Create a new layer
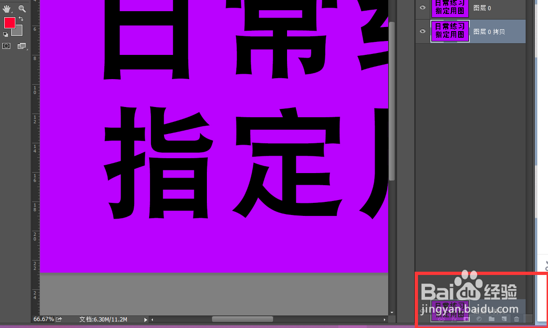This screenshot has width=548, height=328. pyautogui.click(x=504, y=319)
